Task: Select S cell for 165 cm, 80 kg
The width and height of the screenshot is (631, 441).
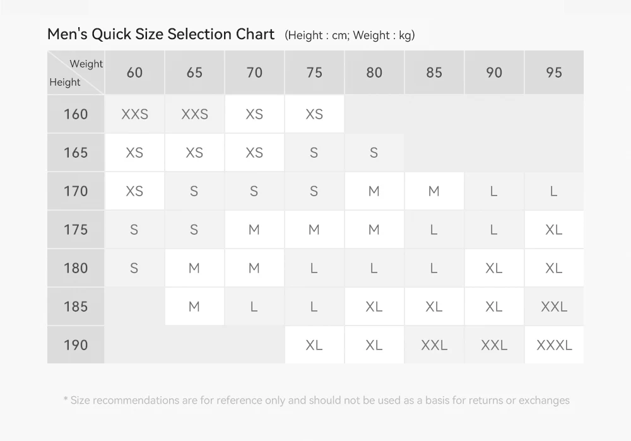Action: click(374, 153)
